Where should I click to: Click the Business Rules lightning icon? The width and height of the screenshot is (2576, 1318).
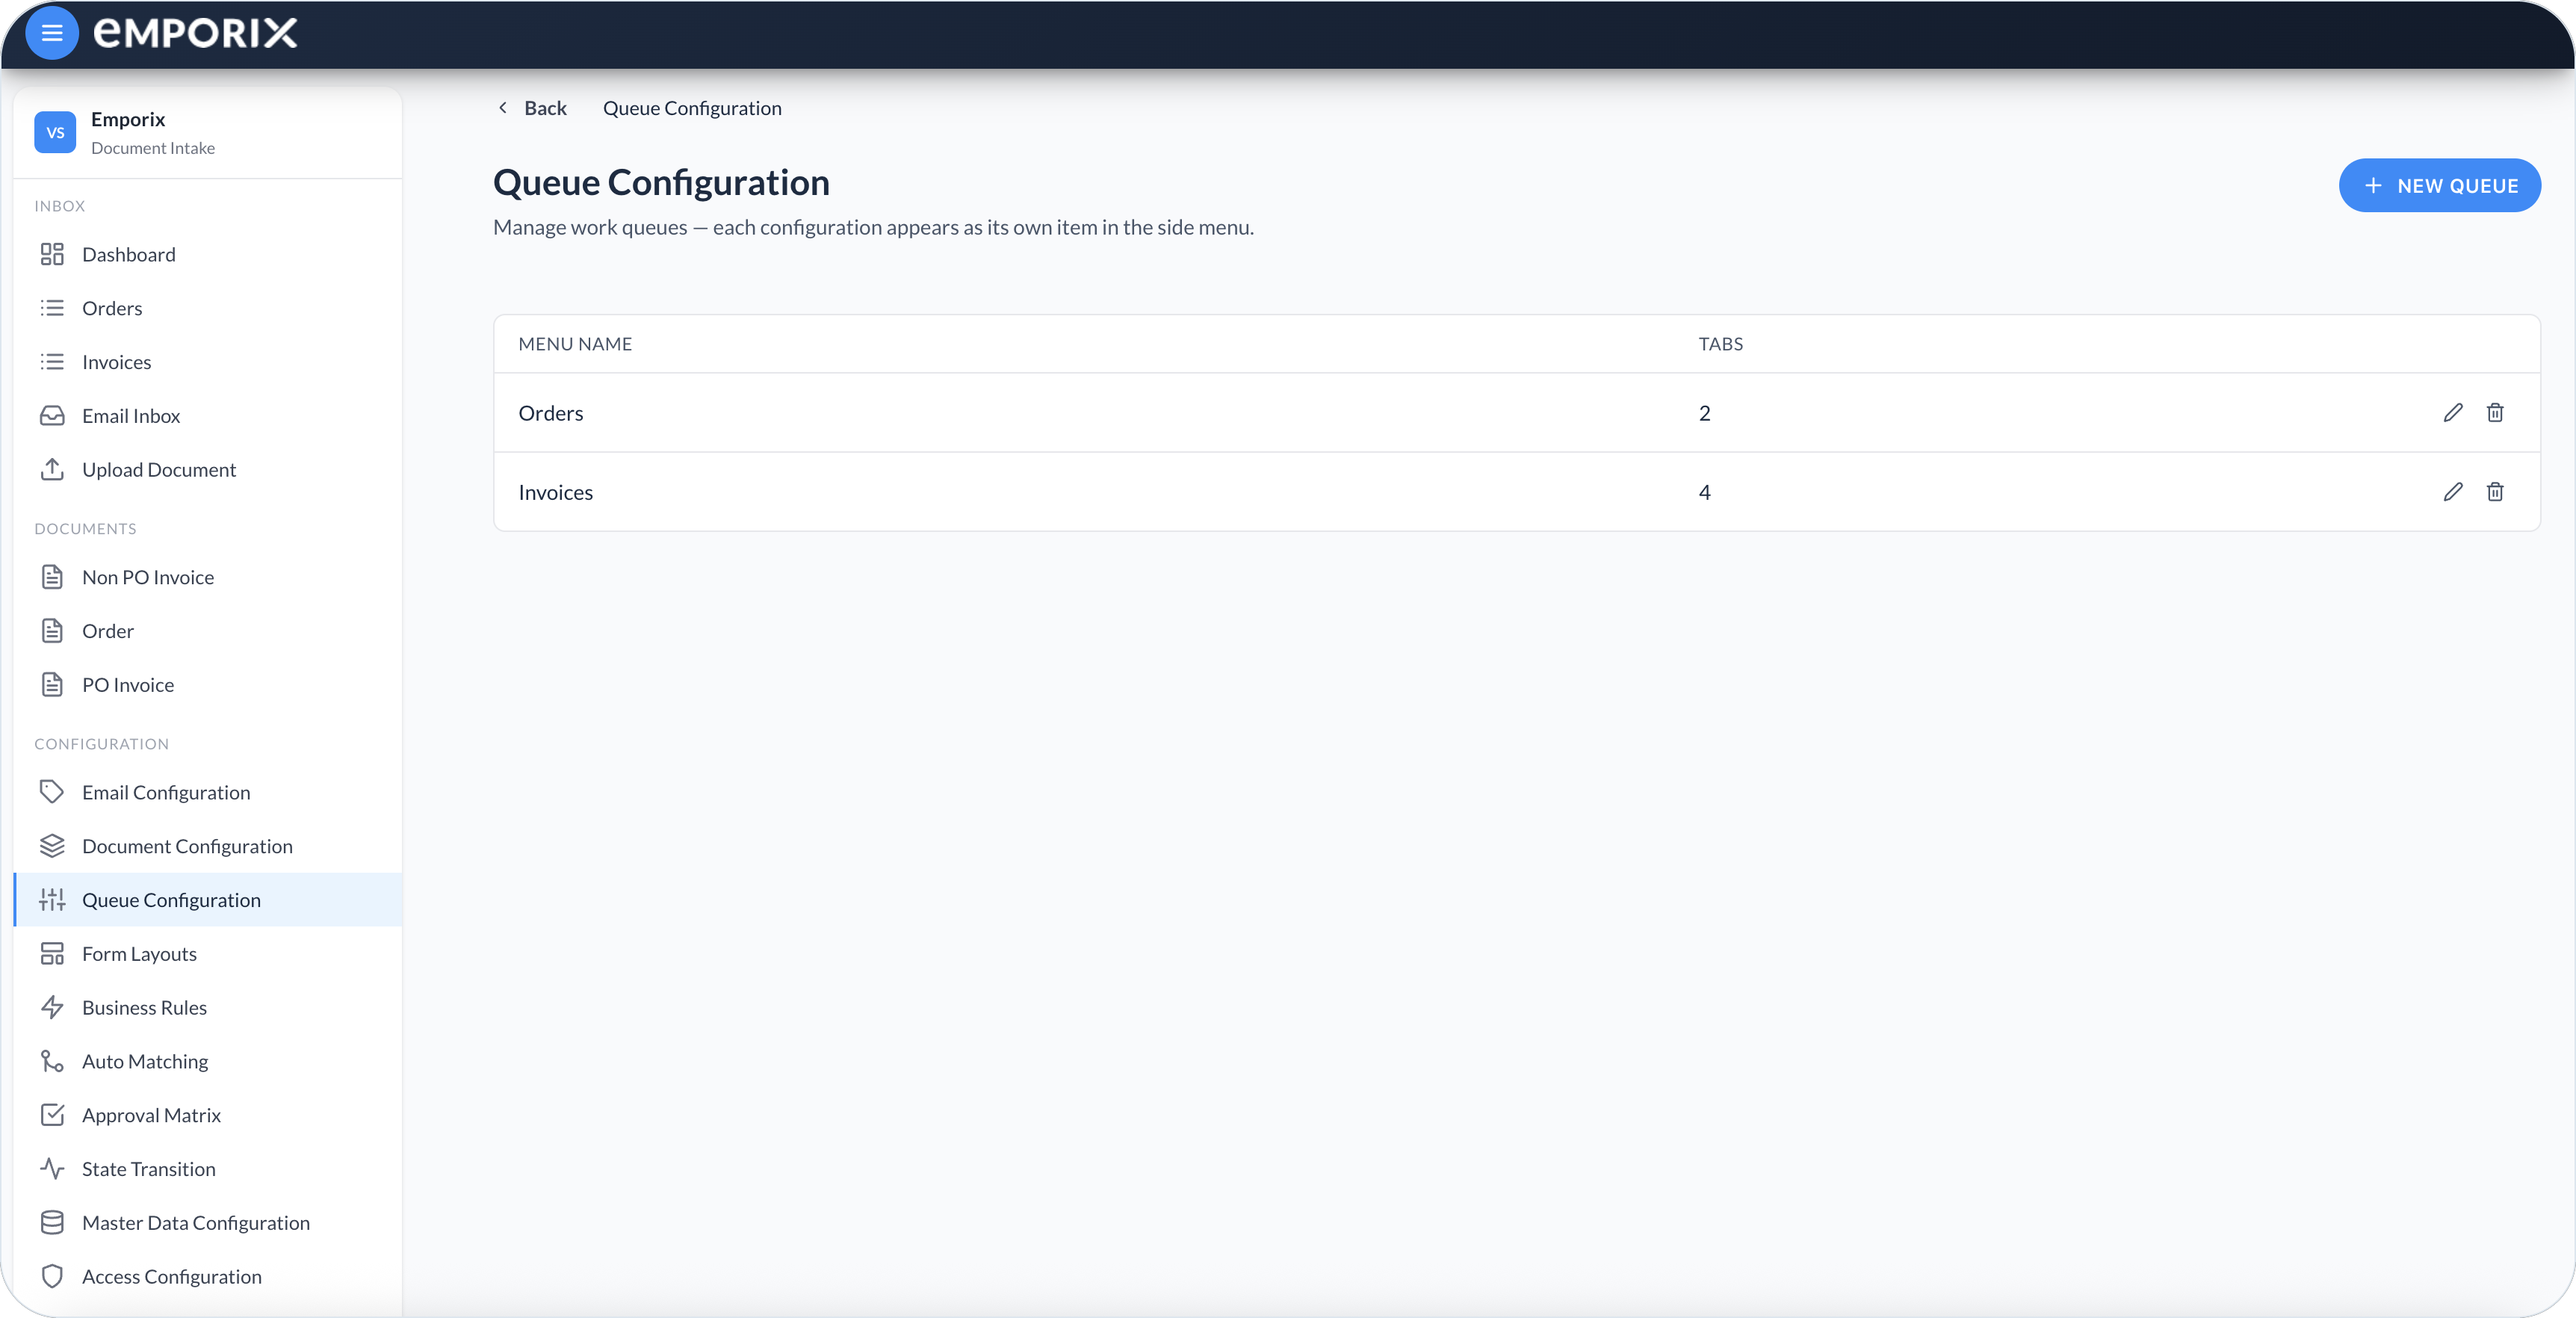coord(52,1007)
